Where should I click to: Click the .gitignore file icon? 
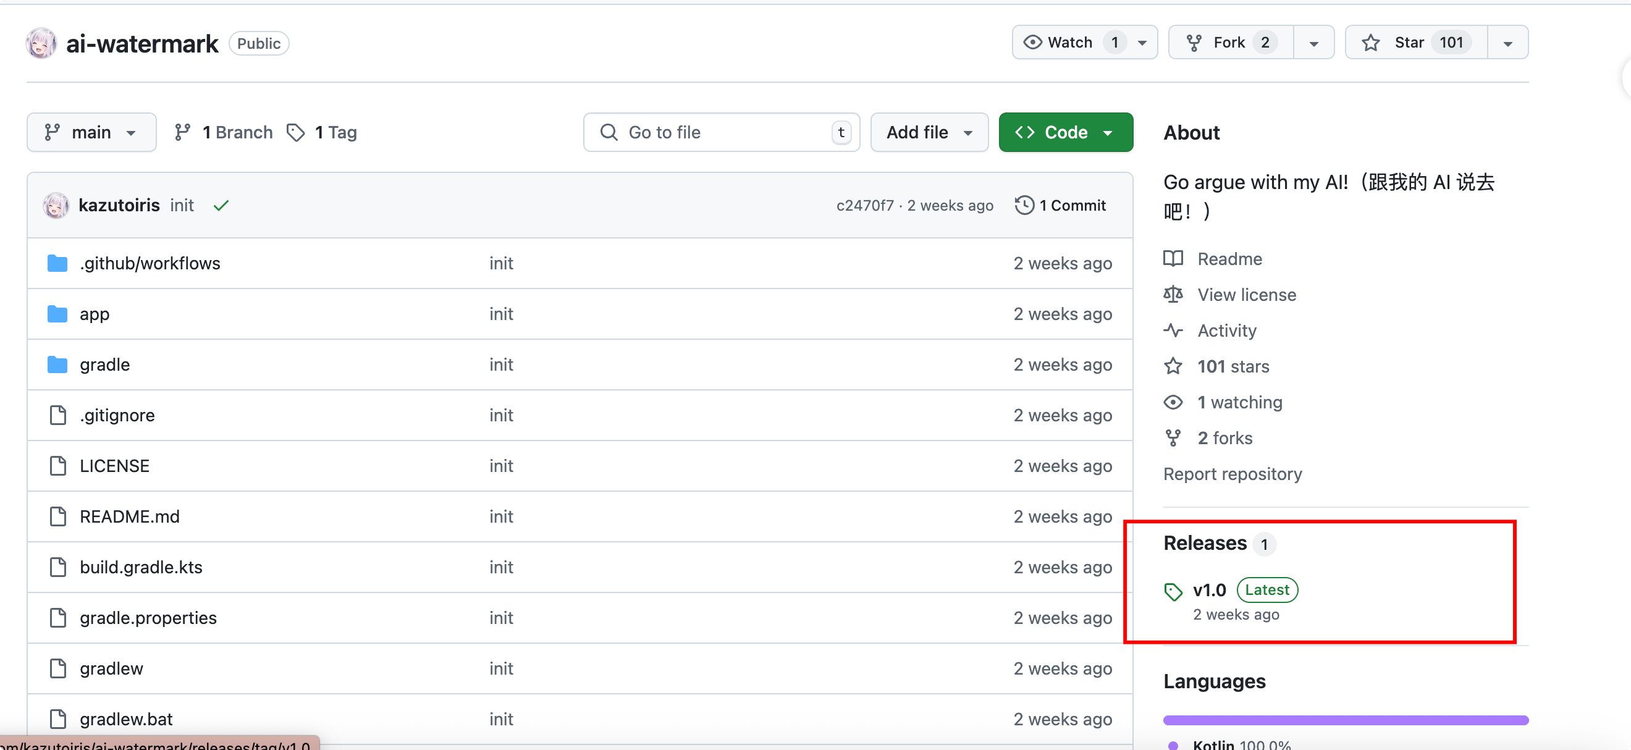tap(57, 415)
